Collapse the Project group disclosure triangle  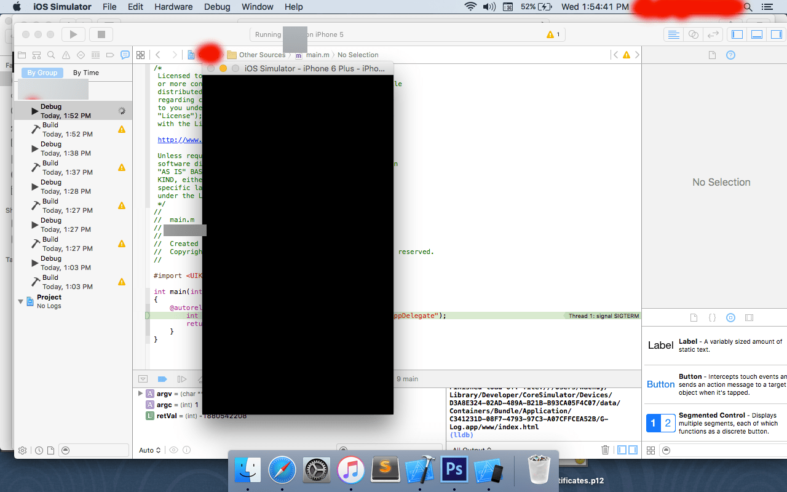click(20, 301)
